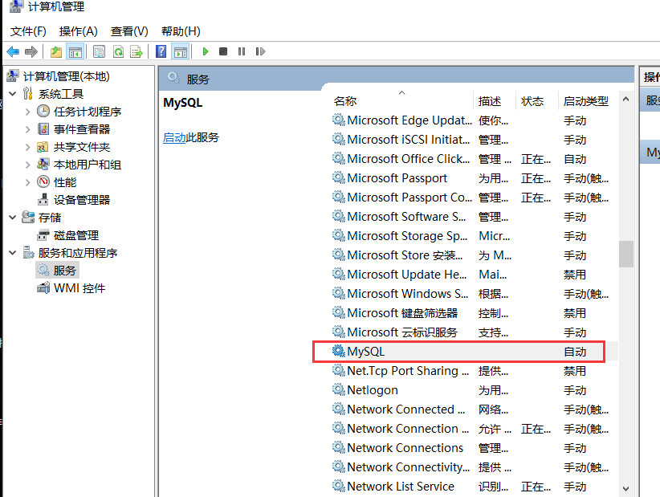Select Network List Service row

tap(474, 487)
